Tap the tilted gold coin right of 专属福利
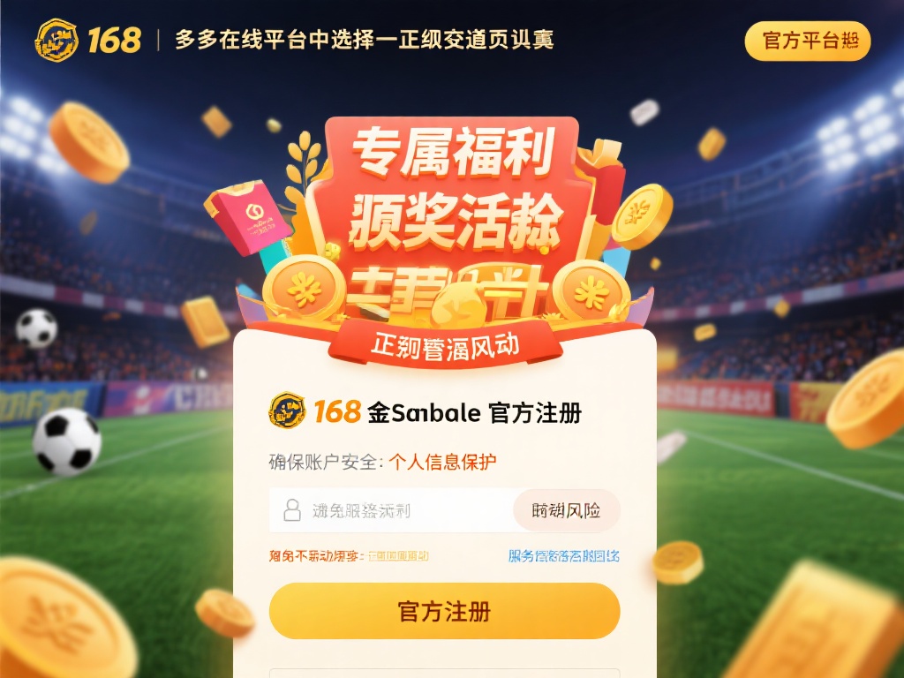The image size is (904, 678). [642, 216]
